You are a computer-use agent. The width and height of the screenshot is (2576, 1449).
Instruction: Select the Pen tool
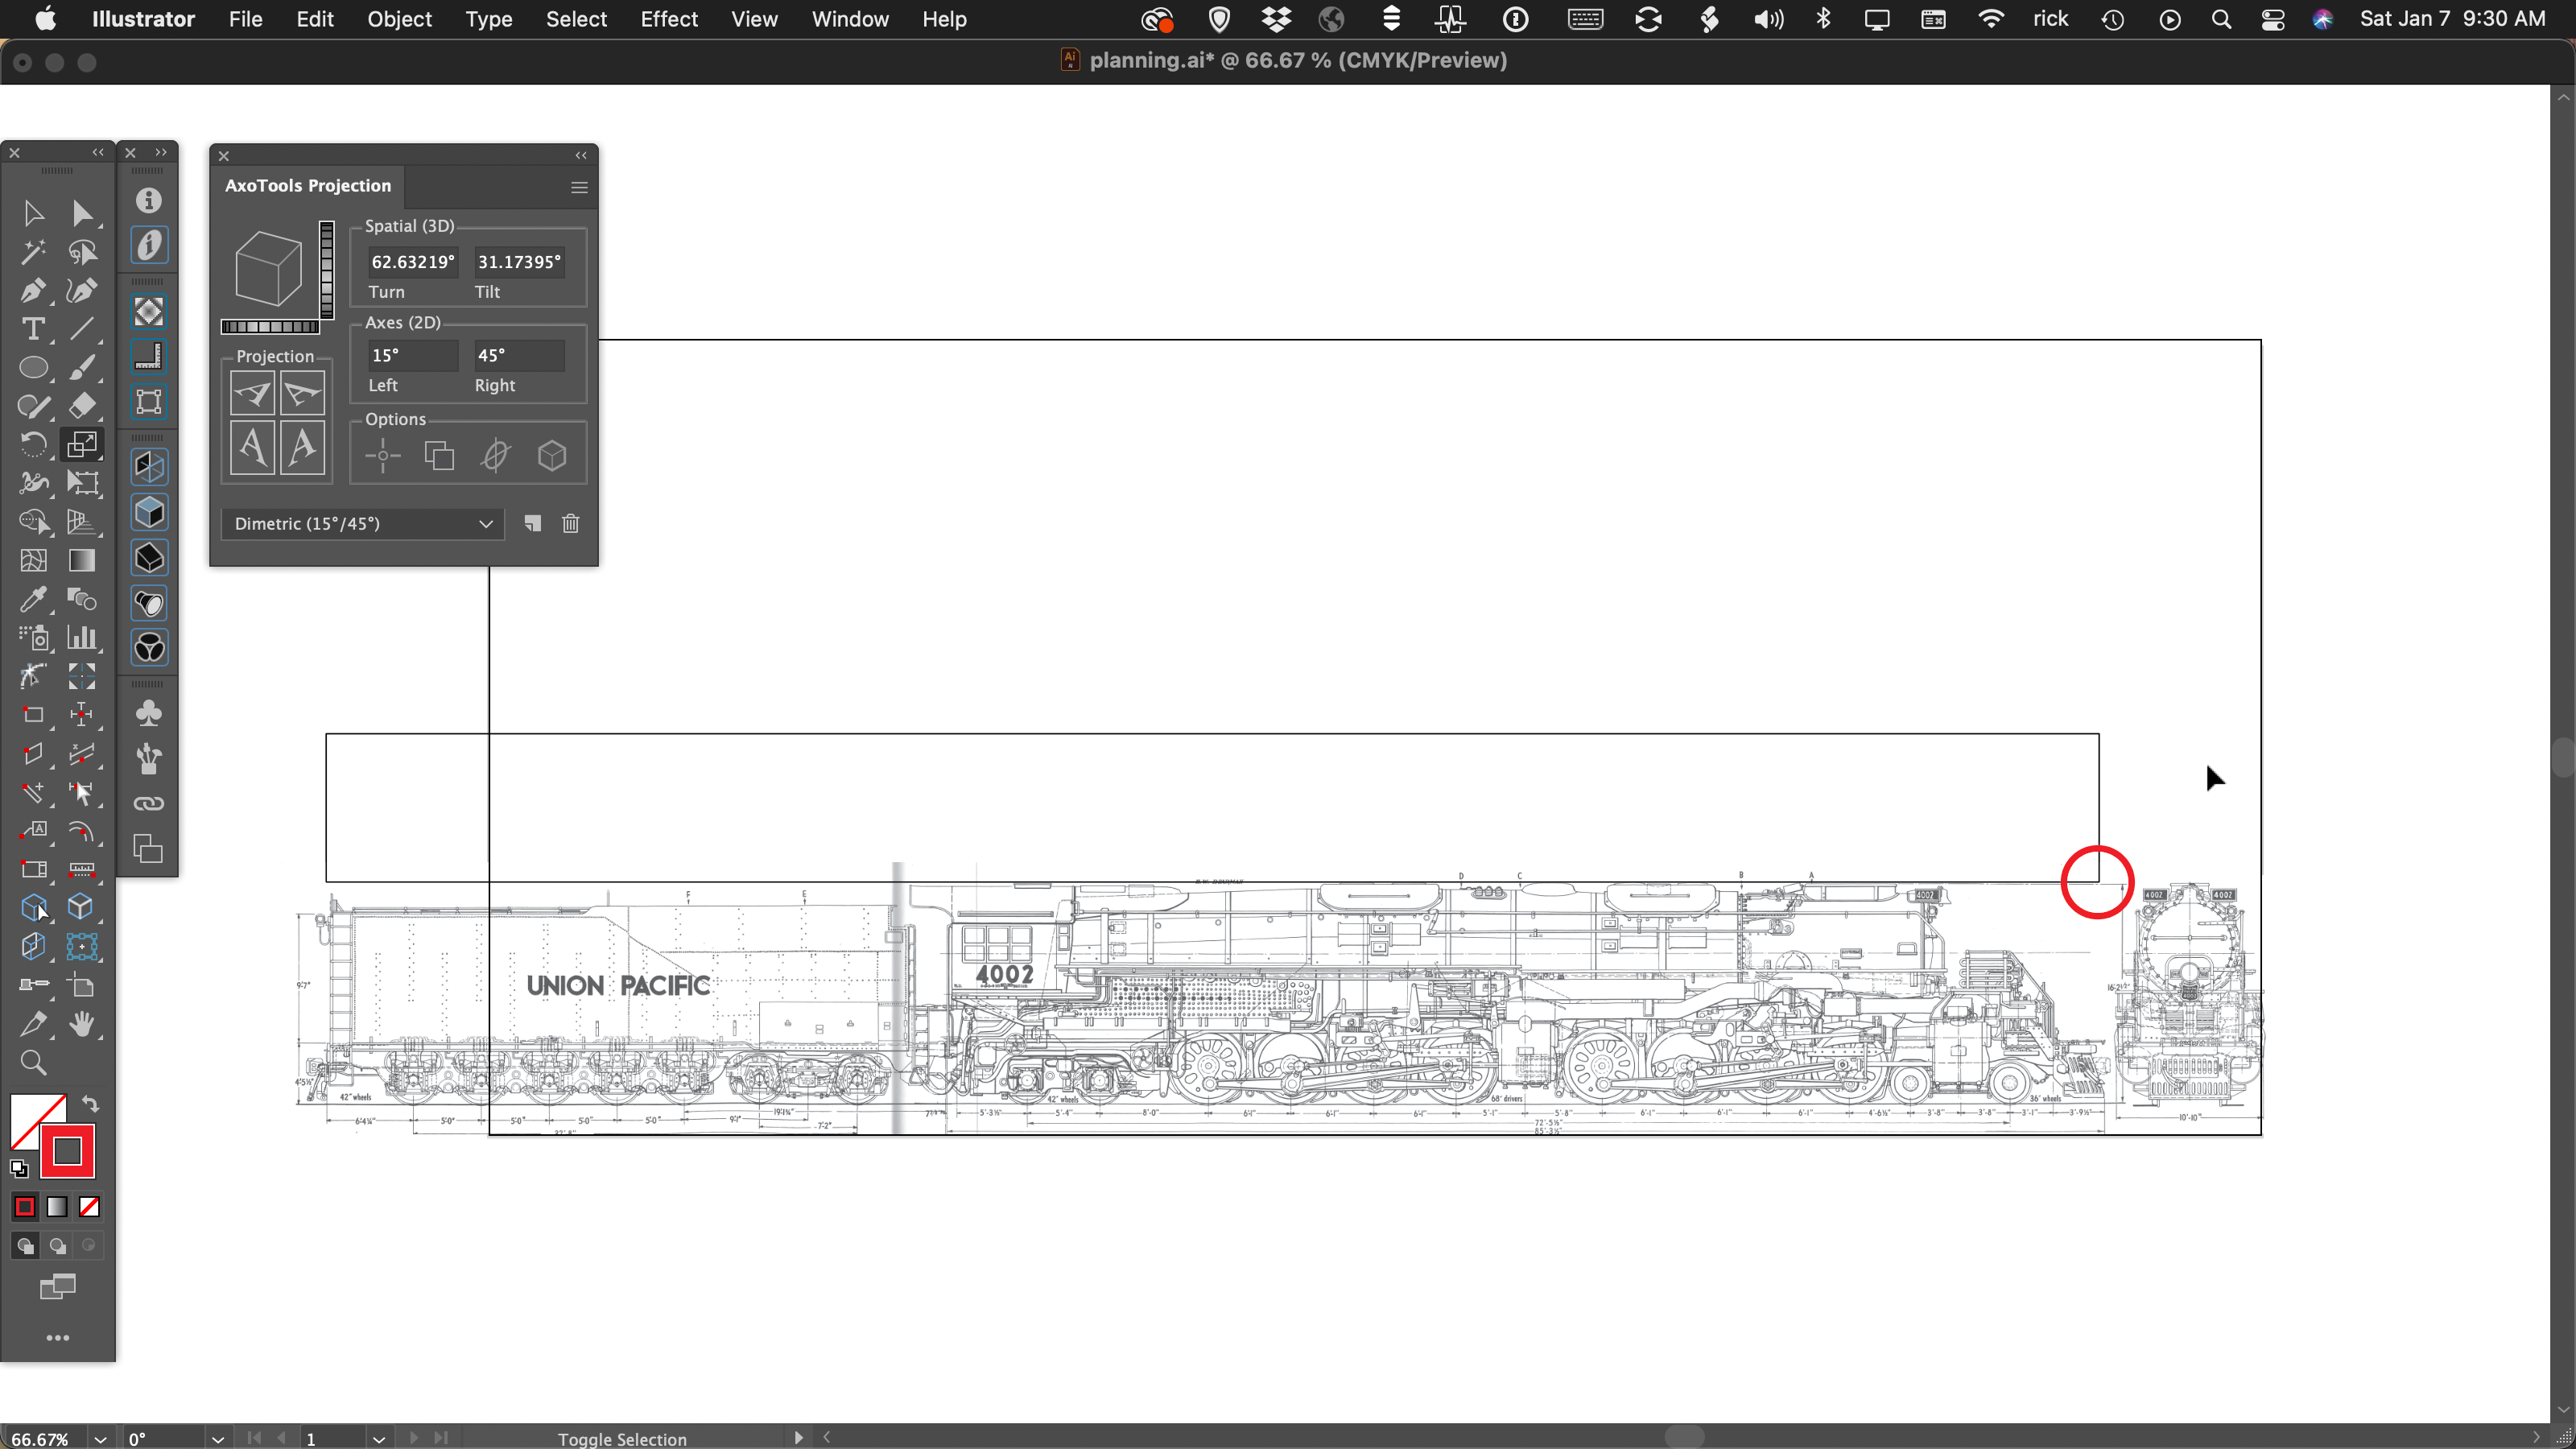(x=33, y=291)
